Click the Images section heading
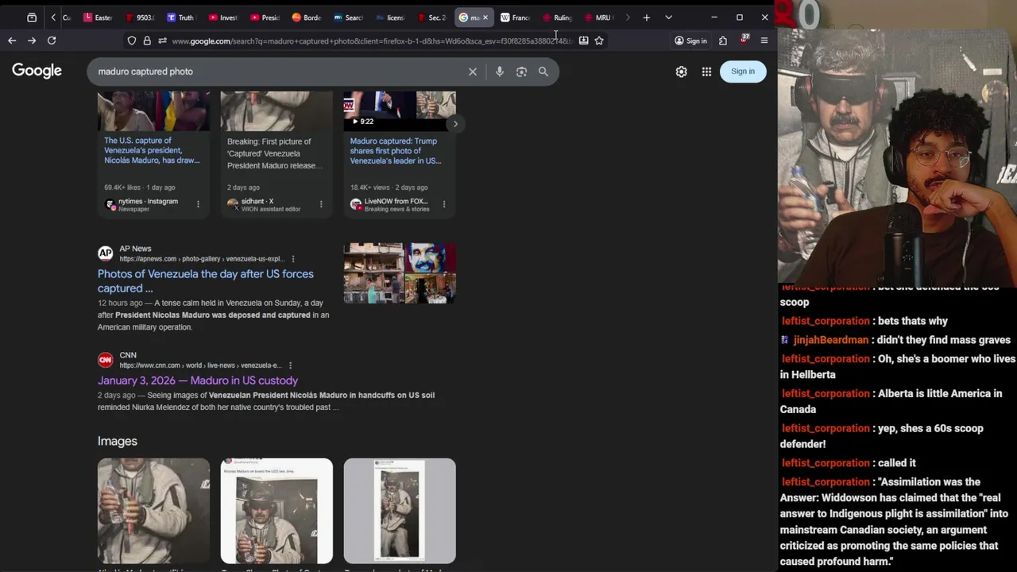This screenshot has width=1017, height=572. click(118, 441)
